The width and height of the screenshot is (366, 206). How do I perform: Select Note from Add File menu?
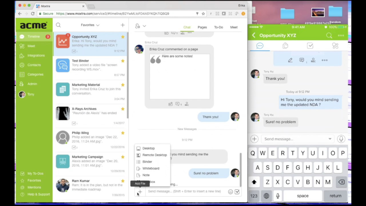[x=146, y=175]
